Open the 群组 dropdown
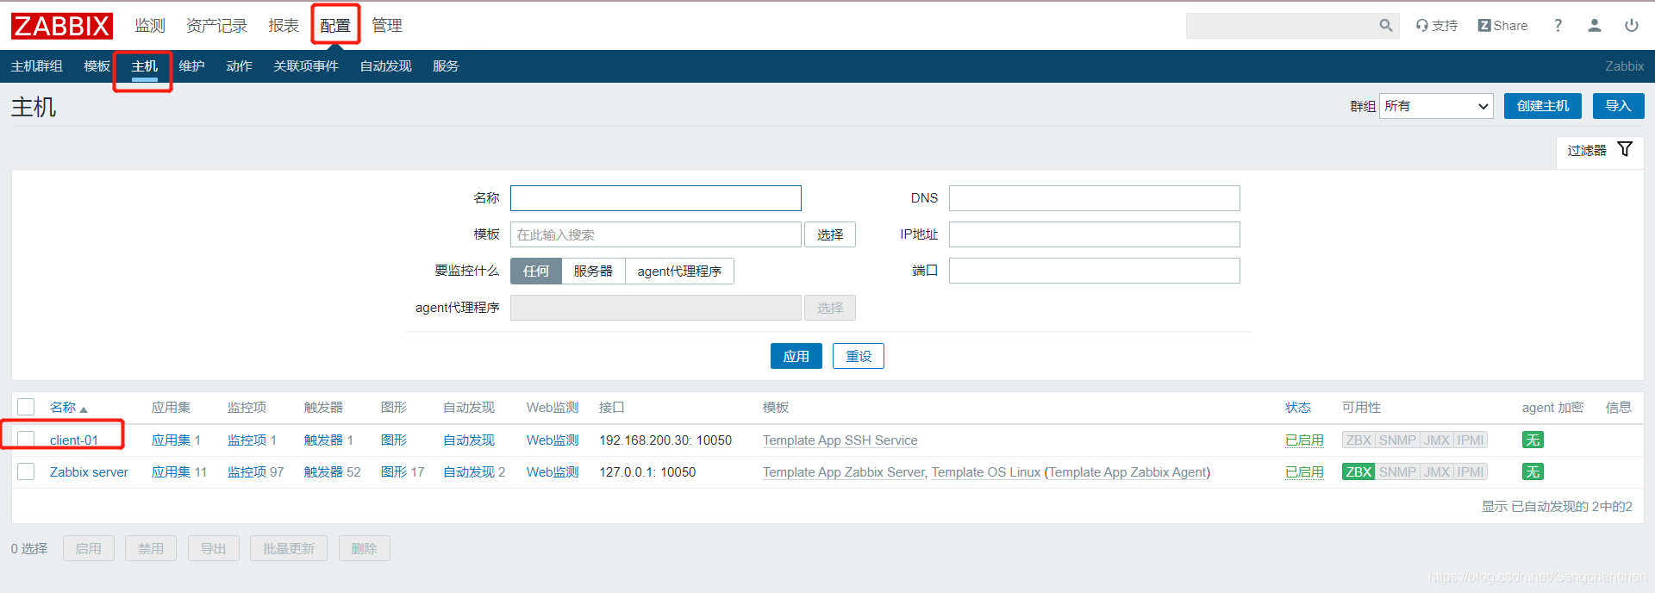This screenshot has width=1655, height=593. [x=1436, y=106]
